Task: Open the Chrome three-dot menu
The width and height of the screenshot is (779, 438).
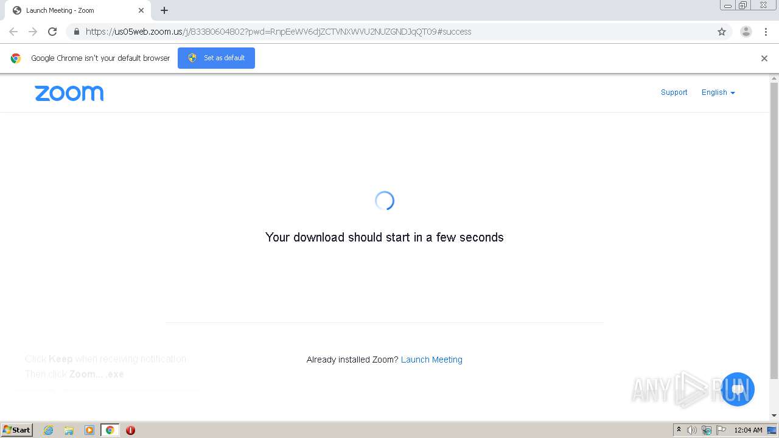Action: (x=766, y=32)
